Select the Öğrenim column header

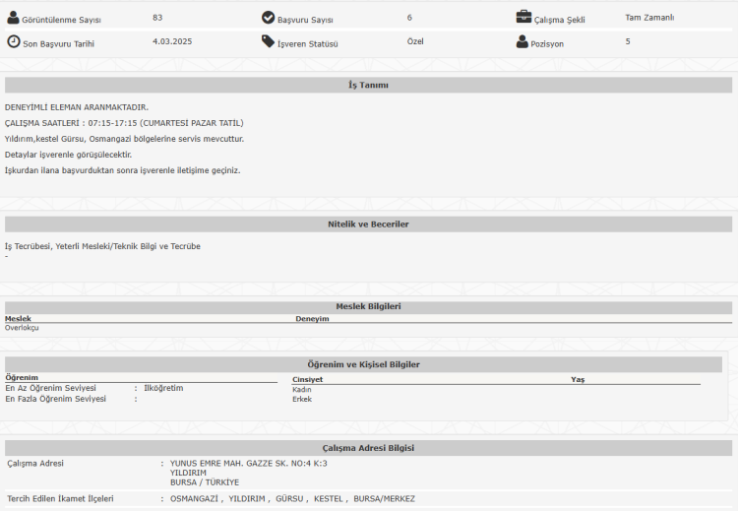point(22,377)
